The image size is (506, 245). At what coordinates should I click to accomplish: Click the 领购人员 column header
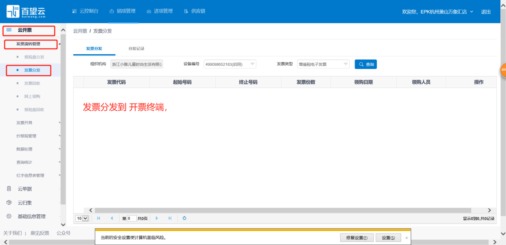[421, 82]
